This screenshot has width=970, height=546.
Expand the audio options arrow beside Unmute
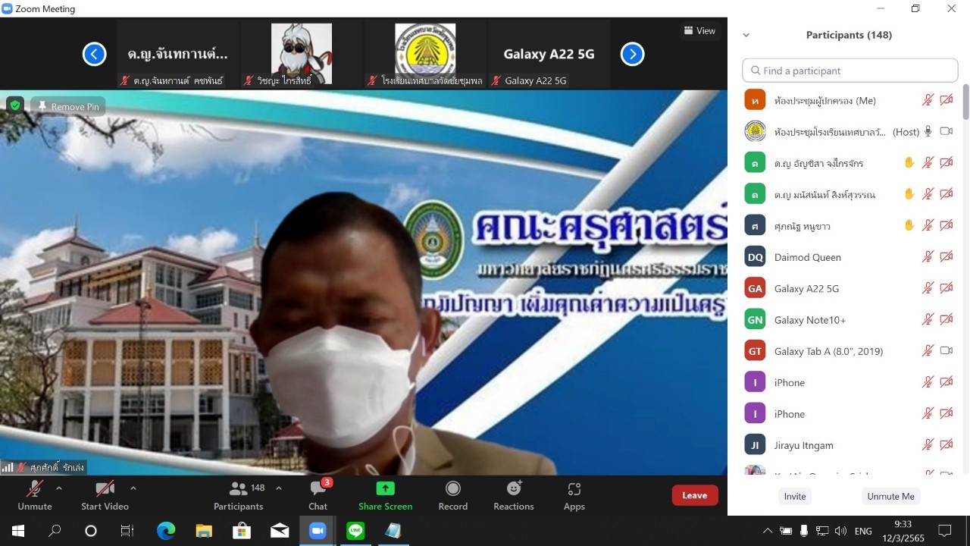[x=59, y=488]
